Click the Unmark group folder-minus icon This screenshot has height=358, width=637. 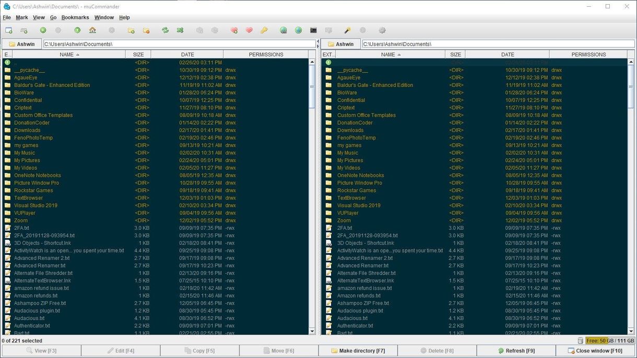146,30
